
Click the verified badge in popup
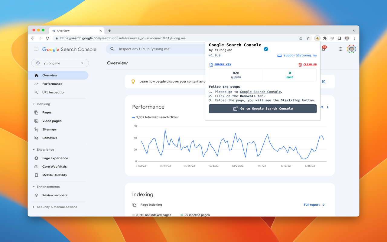(x=266, y=49)
